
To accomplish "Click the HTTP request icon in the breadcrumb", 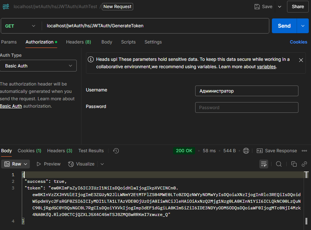I will coord(6,7).
